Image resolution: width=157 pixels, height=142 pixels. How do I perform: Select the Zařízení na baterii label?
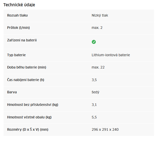coord(22,40)
